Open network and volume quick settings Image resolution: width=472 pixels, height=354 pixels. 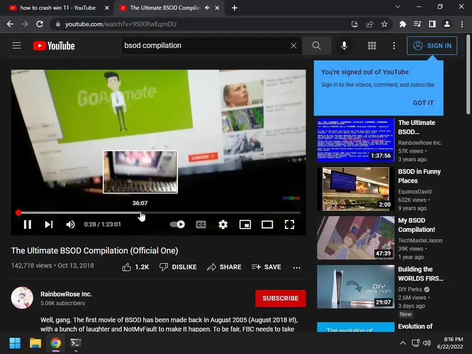click(421, 343)
